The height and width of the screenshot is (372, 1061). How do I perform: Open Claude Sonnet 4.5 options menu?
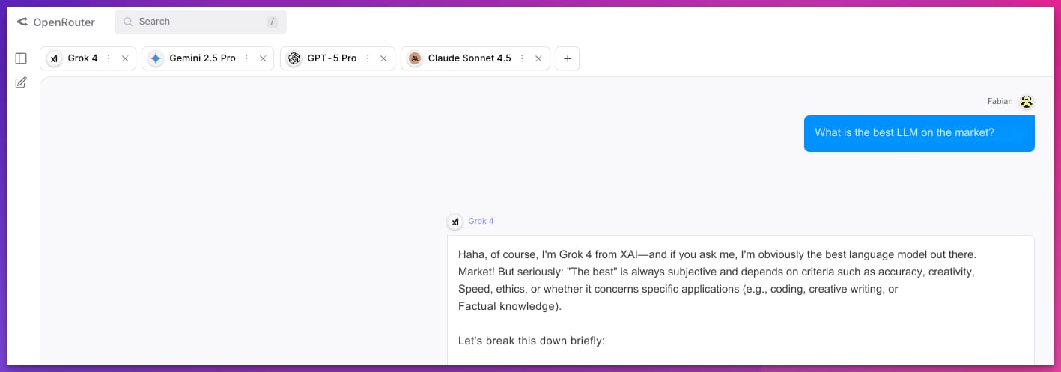[522, 58]
